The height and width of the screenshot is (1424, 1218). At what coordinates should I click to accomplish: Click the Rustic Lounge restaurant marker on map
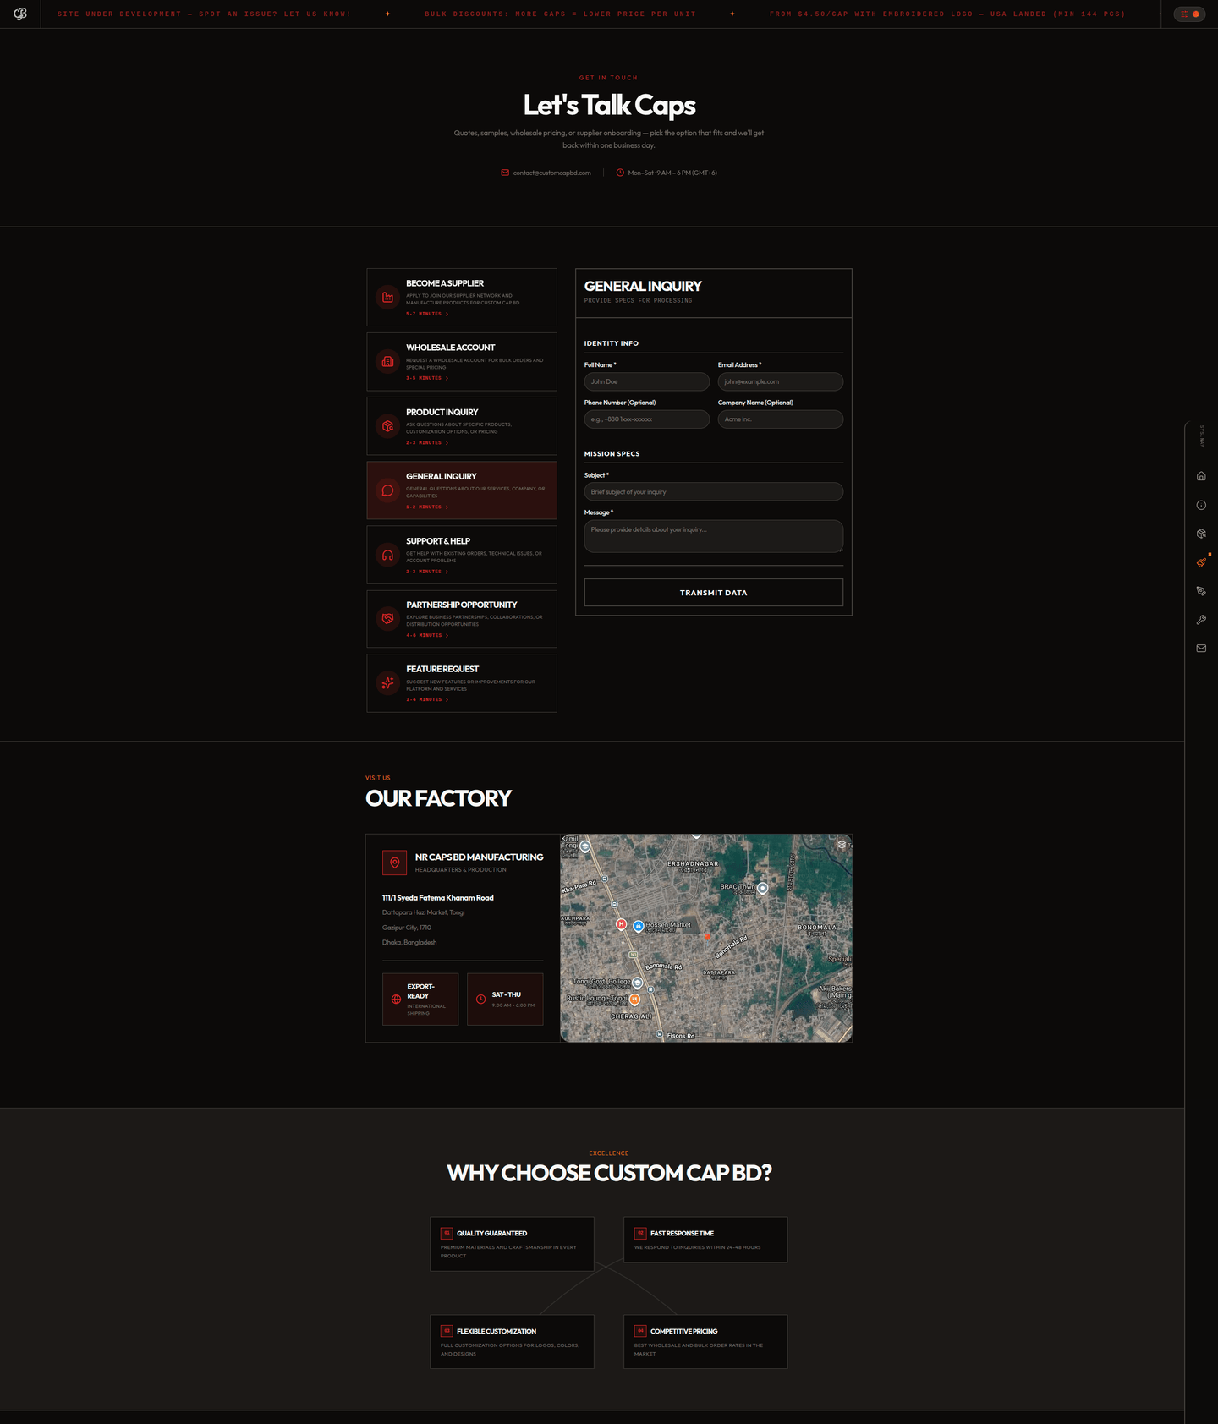(x=634, y=1000)
